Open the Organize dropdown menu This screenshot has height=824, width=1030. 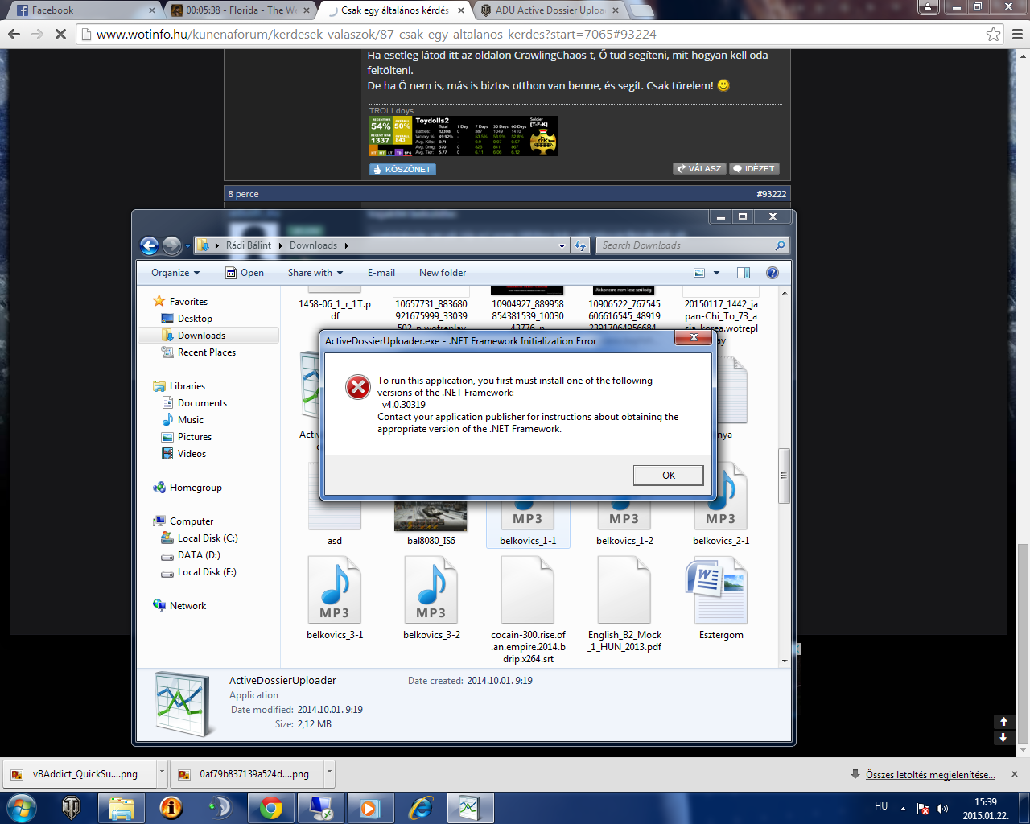point(175,273)
